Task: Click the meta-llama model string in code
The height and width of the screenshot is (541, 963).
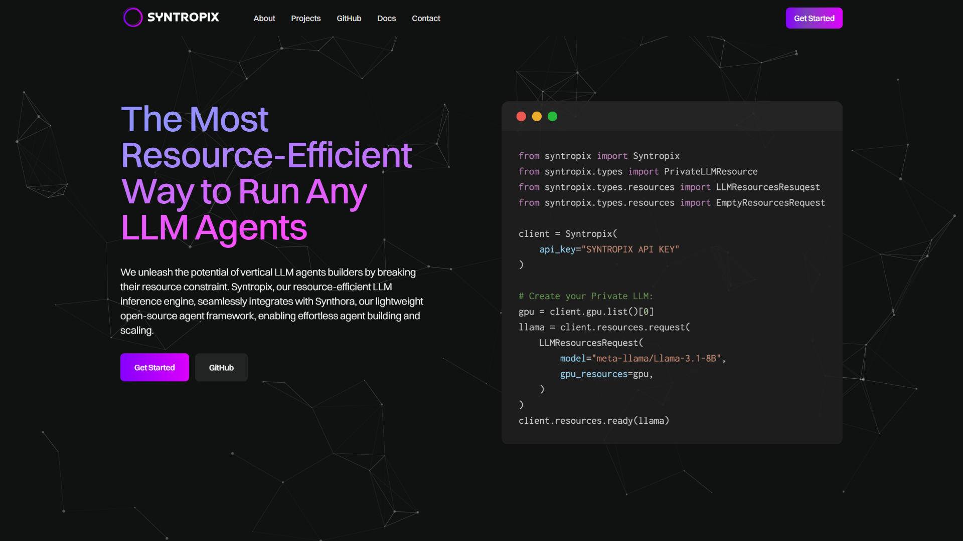Action: tap(656, 358)
